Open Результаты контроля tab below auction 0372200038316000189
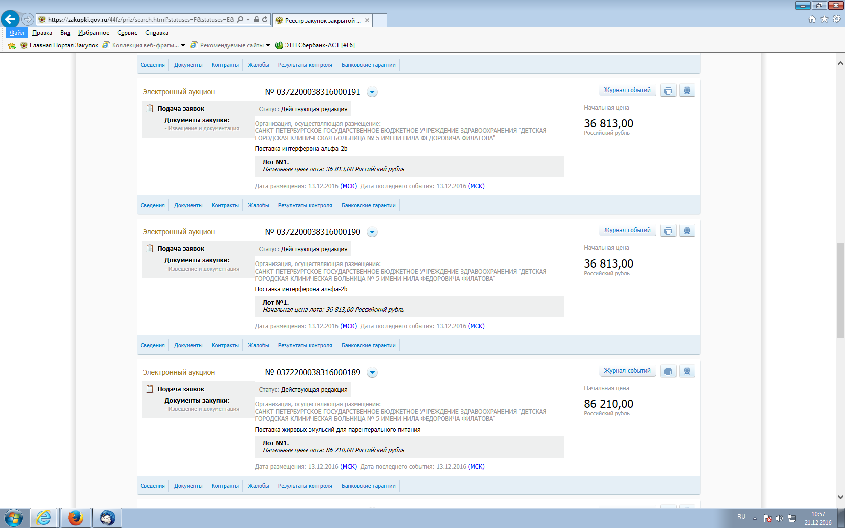 pyautogui.click(x=305, y=486)
